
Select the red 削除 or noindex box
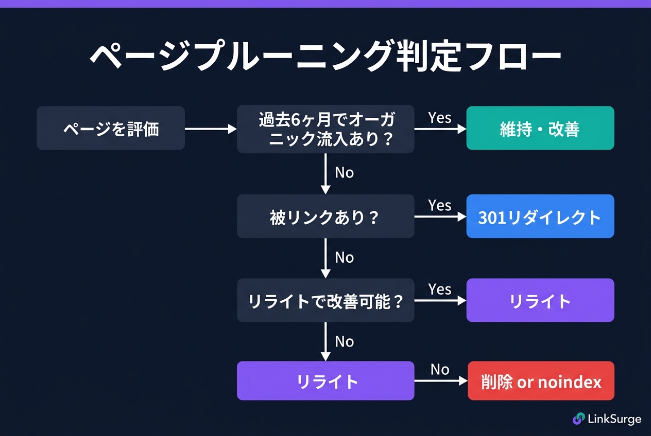[x=541, y=381]
